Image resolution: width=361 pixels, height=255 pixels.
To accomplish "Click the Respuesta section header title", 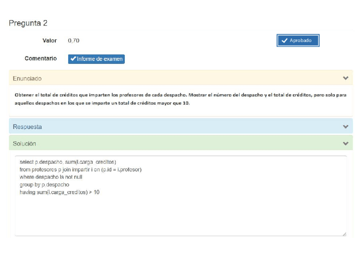I will coord(27,127).
